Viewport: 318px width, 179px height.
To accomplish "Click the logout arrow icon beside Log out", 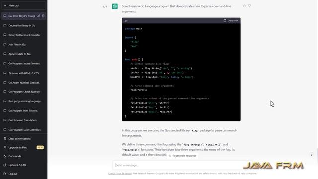I will (x=5, y=174).
